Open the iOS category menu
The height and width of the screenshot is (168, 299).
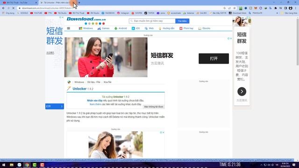(136, 28)
